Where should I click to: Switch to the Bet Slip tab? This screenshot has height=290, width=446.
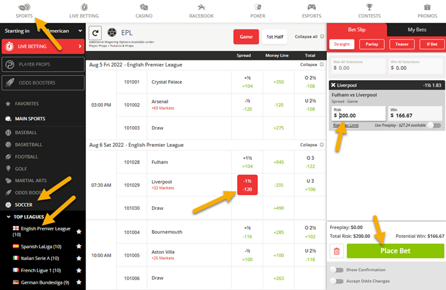pos(357,29)
